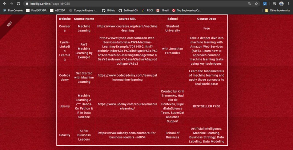Open the blue Ui extension icon
The height and width of the screenshot is (150, 293).
(265, 4)
